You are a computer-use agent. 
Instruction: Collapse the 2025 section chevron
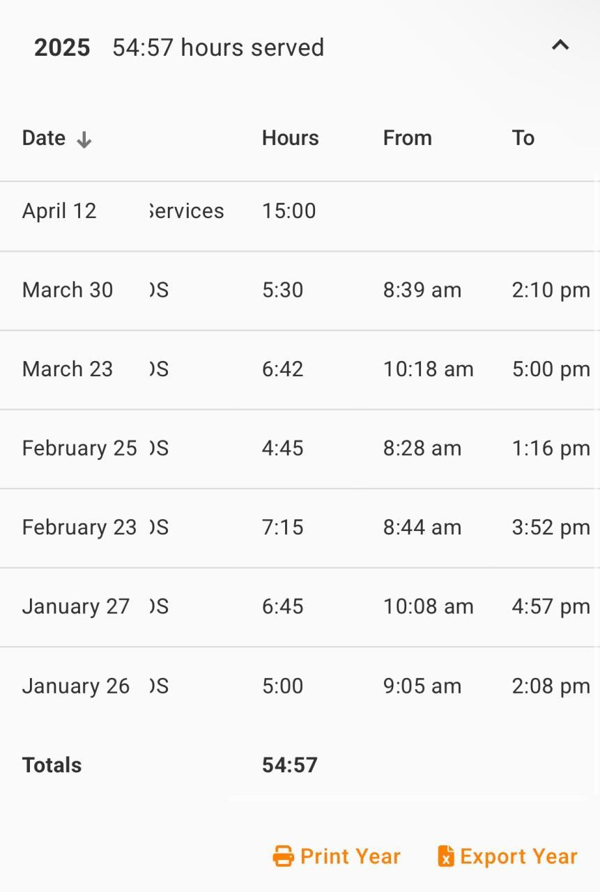click(560, 46)
